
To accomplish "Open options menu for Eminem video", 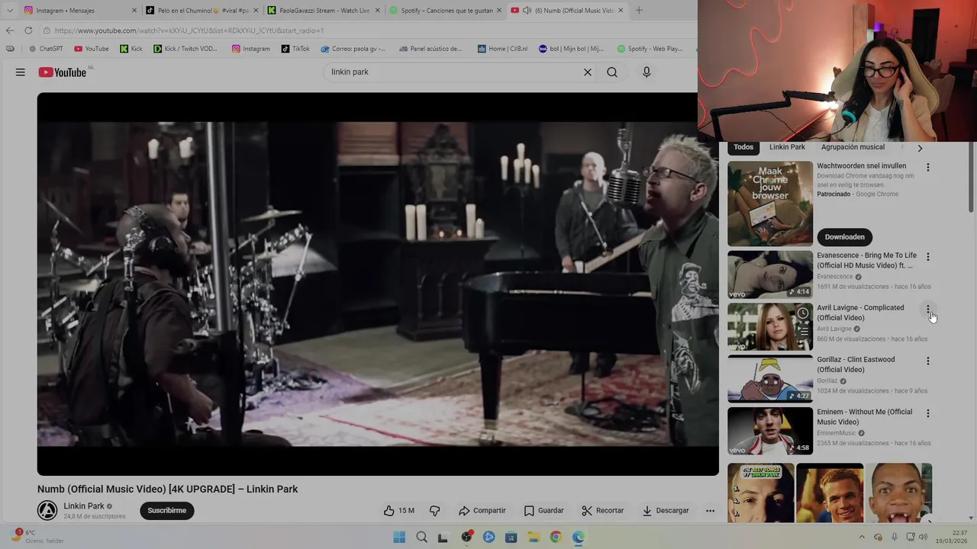I will 928,413.
